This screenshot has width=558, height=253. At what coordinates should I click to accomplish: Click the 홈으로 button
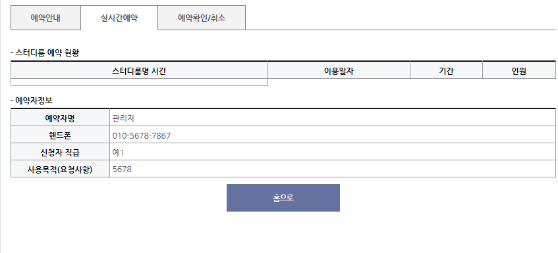(x=283, y=198)
